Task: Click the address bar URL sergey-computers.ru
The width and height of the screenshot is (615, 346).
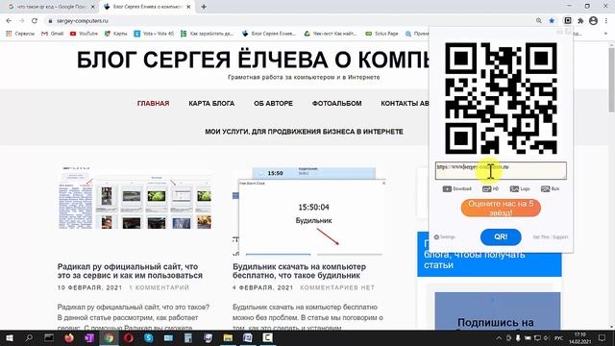Action: coord(82,21)
